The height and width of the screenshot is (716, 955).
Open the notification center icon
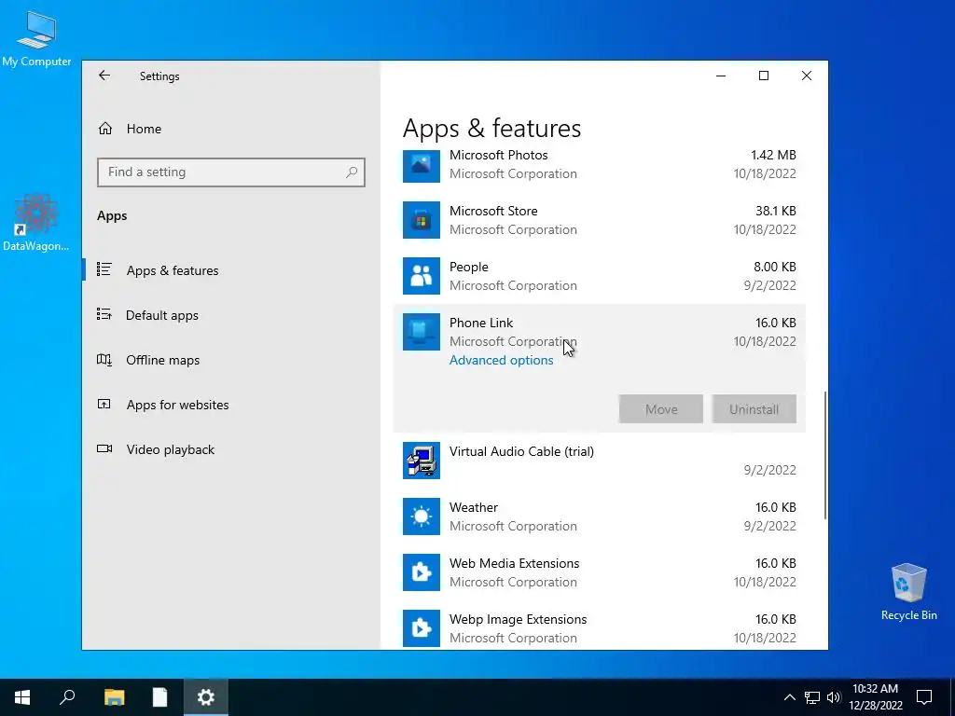pos(924,697)
